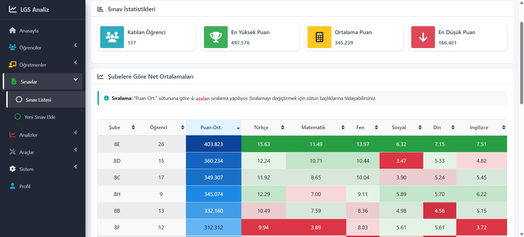Open the Sistem menu item
524x237 pixels.
(26, 169)
